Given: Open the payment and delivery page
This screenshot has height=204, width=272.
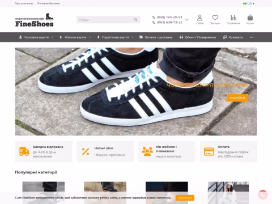Looking at the screenshot, I should 156,37.
